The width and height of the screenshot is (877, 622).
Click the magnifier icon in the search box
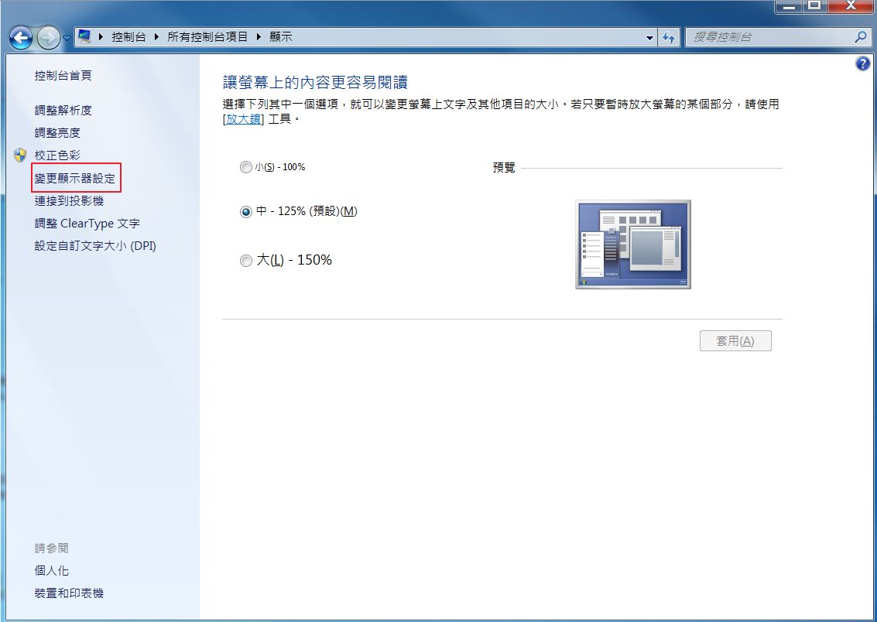(859, 36)
